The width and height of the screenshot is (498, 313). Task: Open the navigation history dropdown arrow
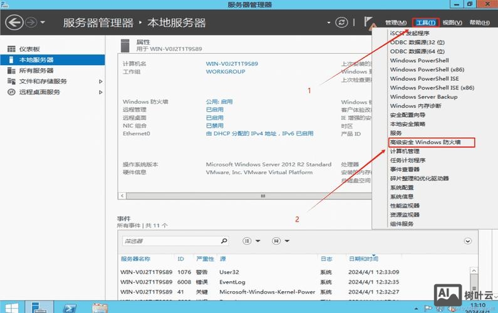click(43, 23)
